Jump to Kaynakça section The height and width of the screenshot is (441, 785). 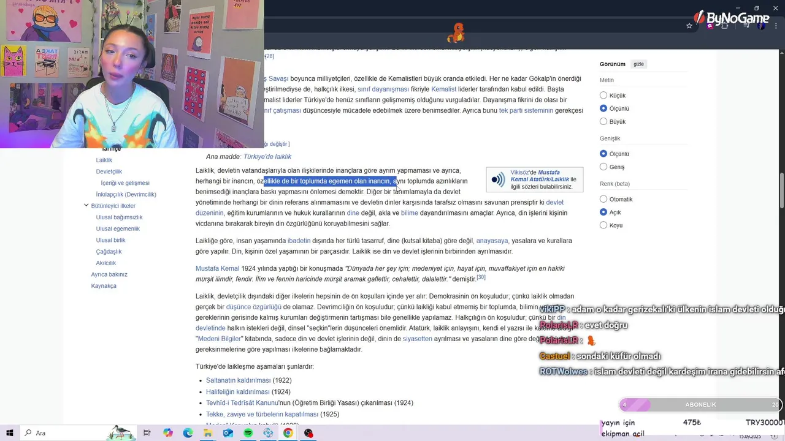tap(104, 286)
